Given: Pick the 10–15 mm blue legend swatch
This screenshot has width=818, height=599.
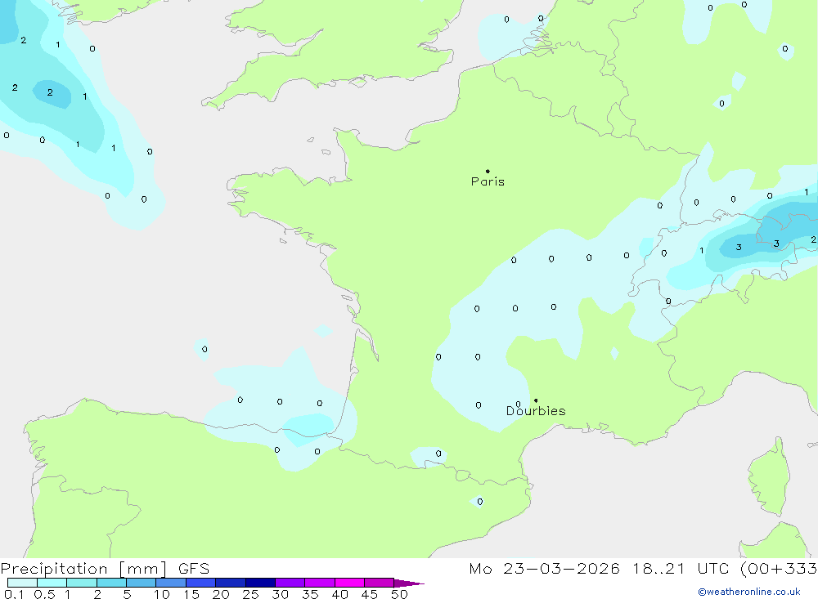Looking at the screenshot, I should point(171,583).
